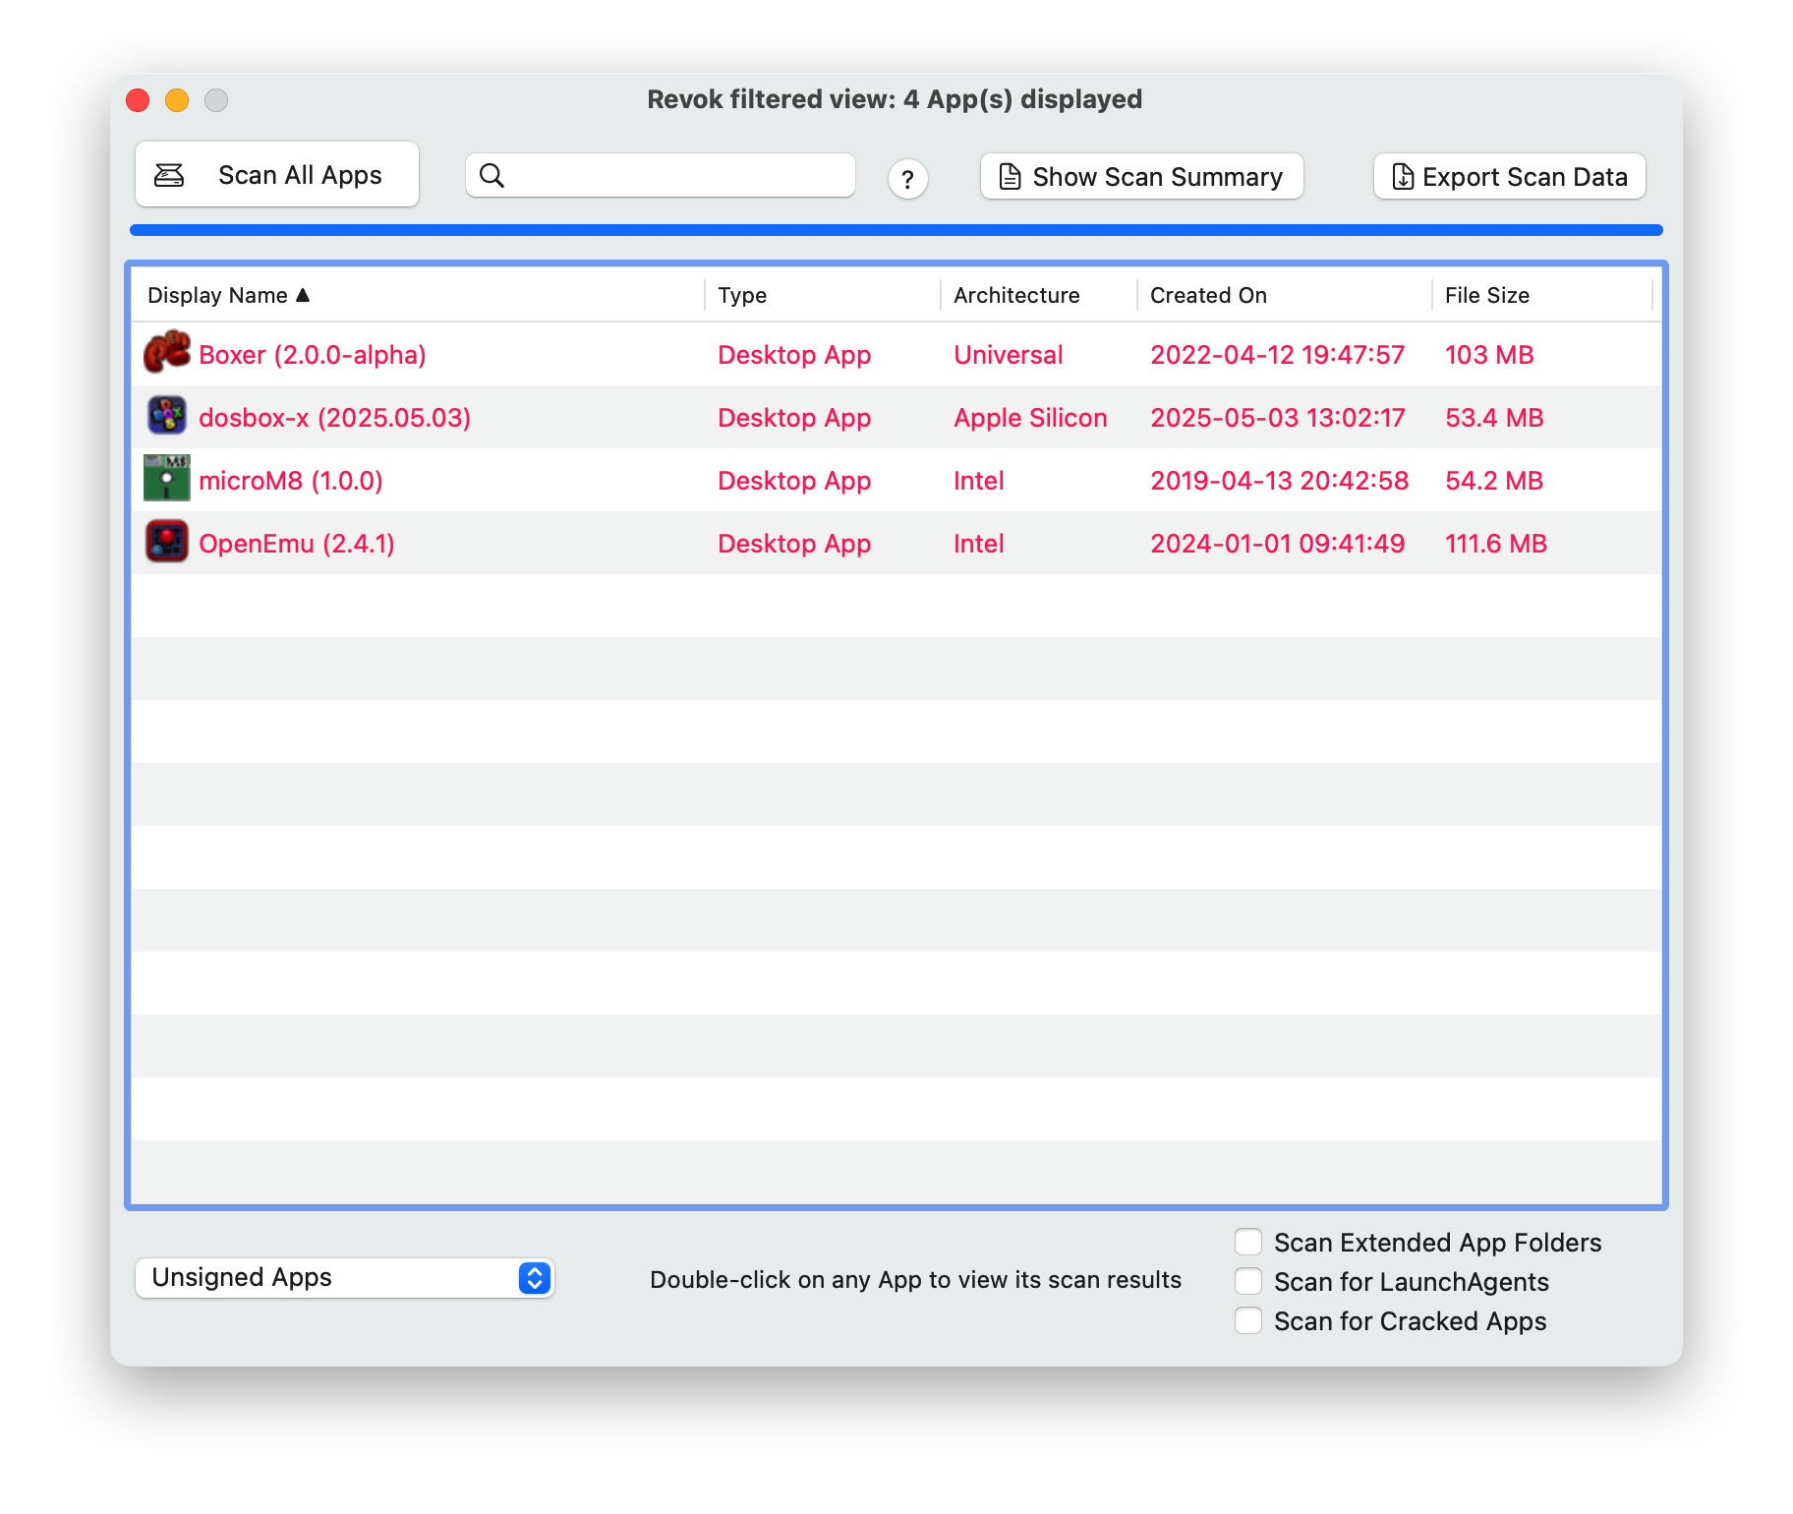Click Desktop App type in microM8 row
The width and height of the screenshot is (1793, 1514).
coord(794,481)
